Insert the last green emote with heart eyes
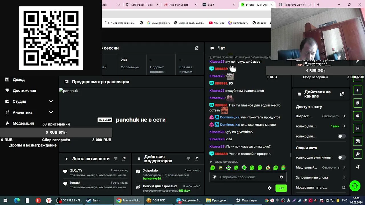The image size is (365, 205). (283, 168)
